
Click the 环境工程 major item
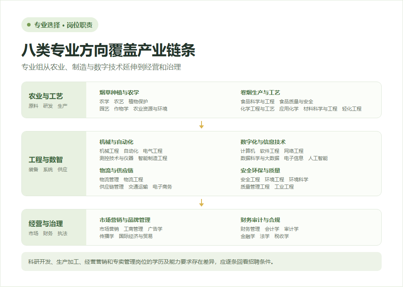(x=274, y=180)
